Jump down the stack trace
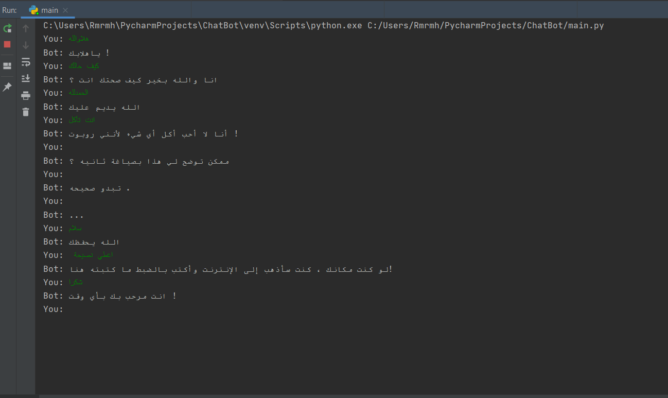Viewport: 668px width, 398px height. point(25,45)
